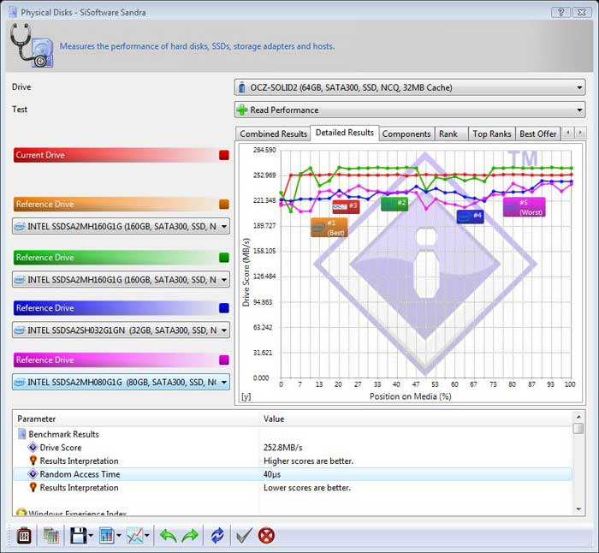Click the Benchmark Results document icon
The image size is (599, 553).
coord(22,434)
